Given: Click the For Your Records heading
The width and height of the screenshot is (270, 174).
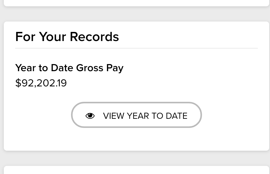Looking at the screenshot, I should tap(67, 36).
